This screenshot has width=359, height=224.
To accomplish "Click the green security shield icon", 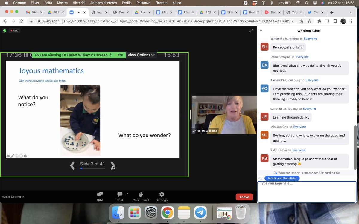I will coord(4,30).
